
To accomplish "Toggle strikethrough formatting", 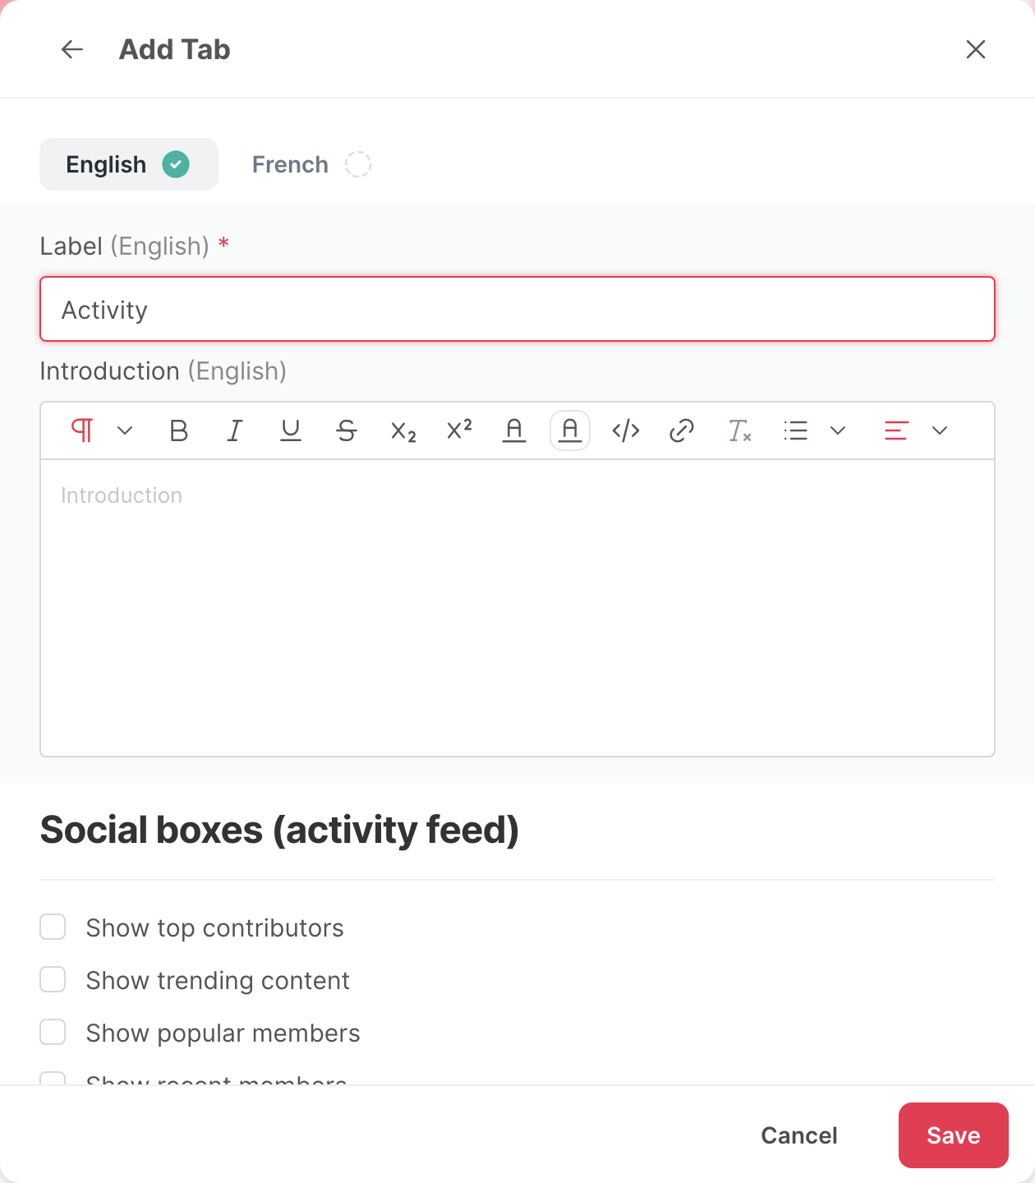I will [347, 430].
